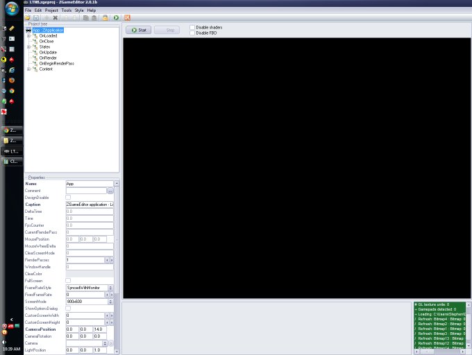472x355 pixels.
Task: Click the properties panel scroll-up arrow
Action: tap(117, 183)
